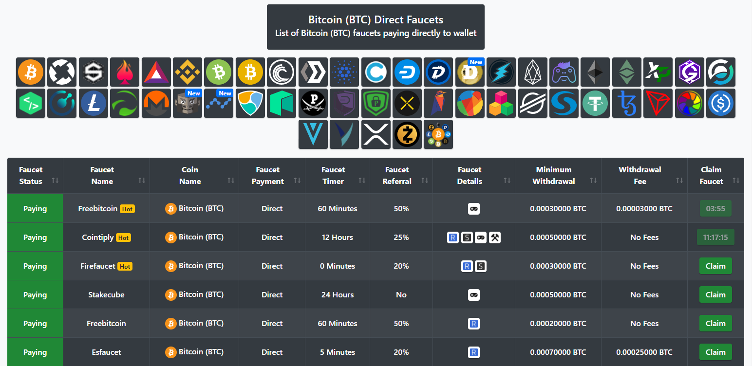
Task: Choose the three colored cubes icon
Action: click(x=501, y=103)
